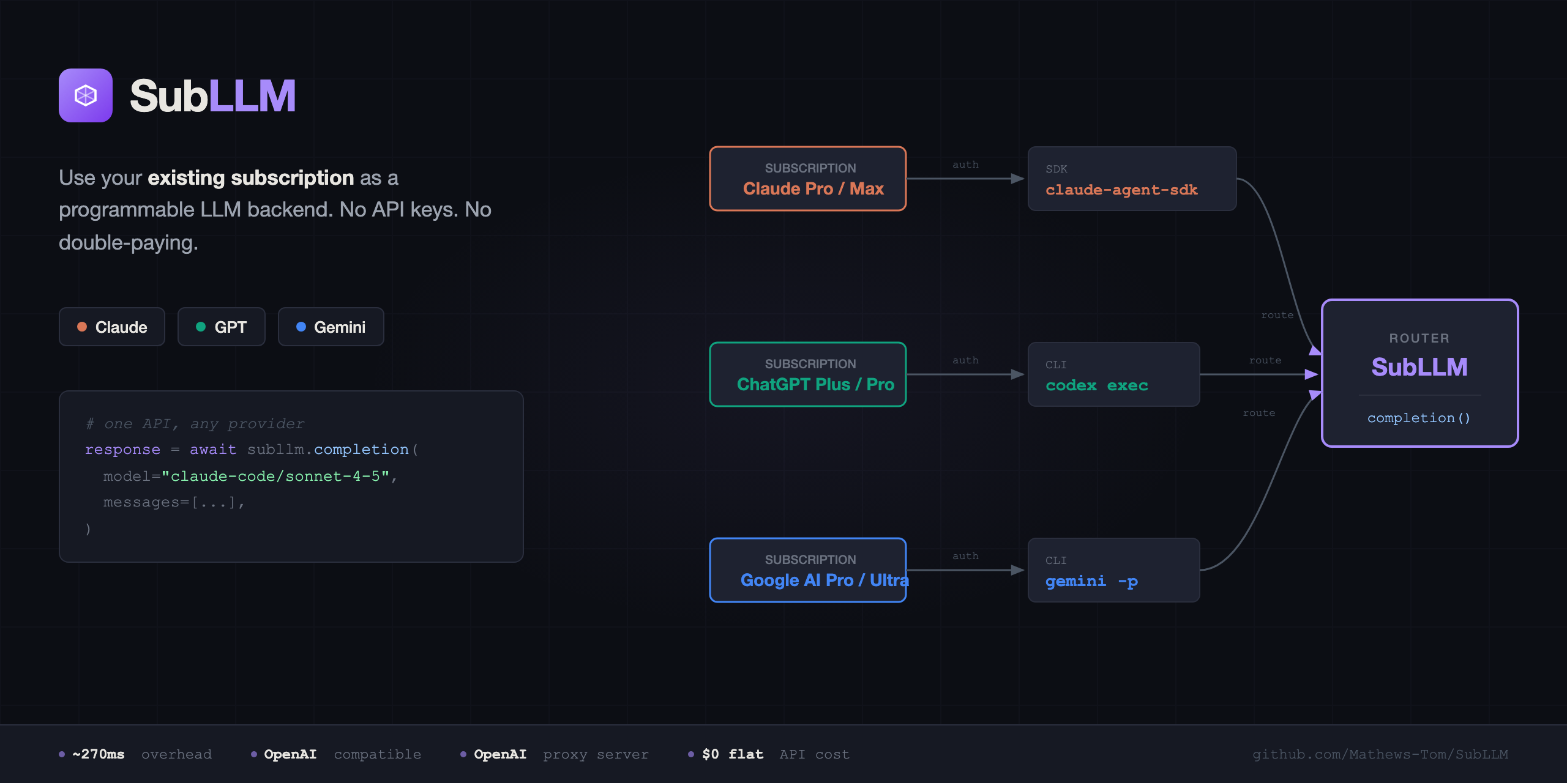The height and width of the screenshot is (783, 1567).
Task: Click the 'existing subscription' bold tagline text
Action: coord(251,178)
